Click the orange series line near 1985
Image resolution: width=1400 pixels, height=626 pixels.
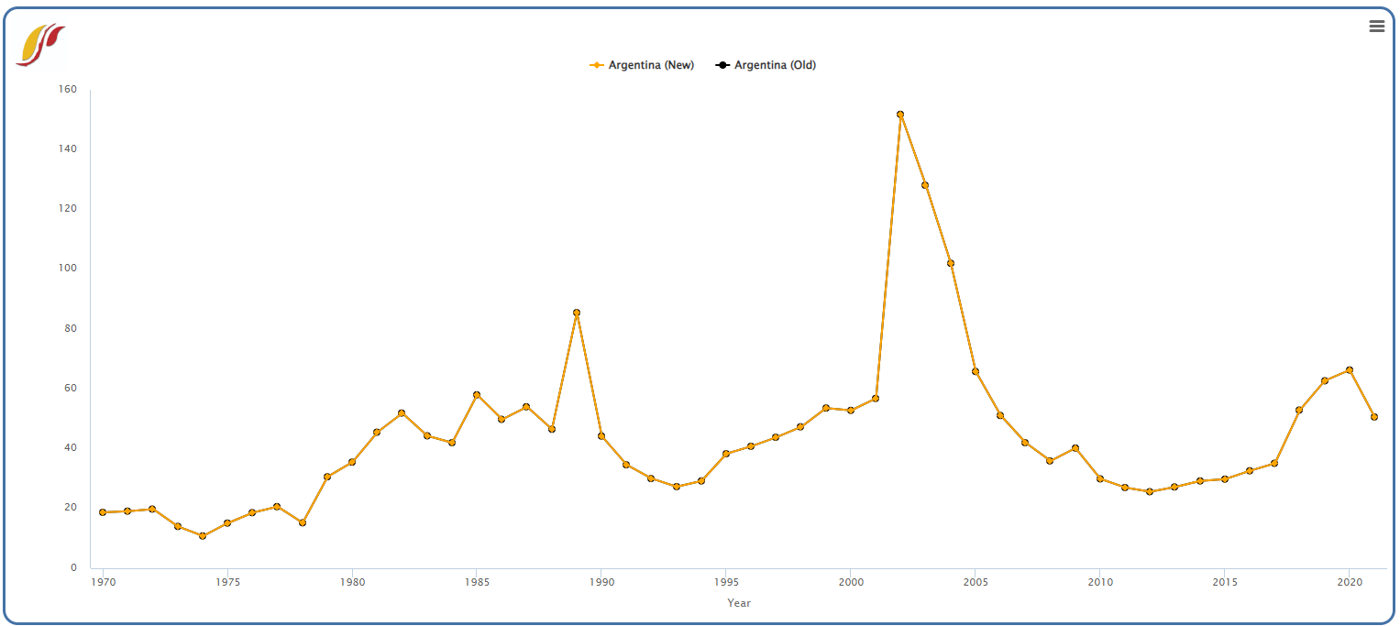(478, 394)
